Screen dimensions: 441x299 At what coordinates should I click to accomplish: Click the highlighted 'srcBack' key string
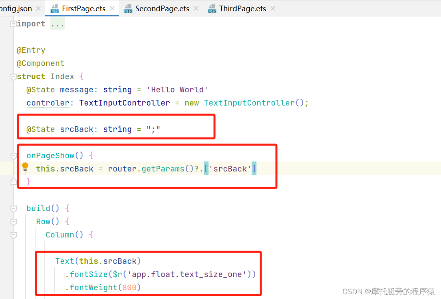(x=230, y=169)
